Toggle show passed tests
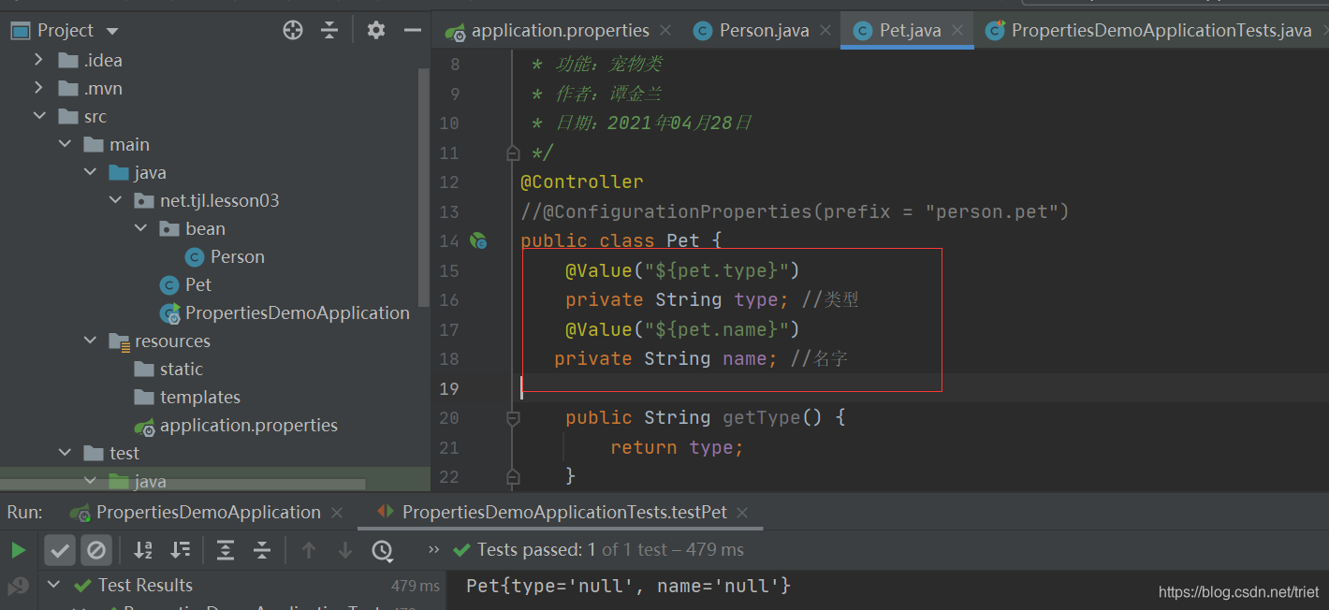This screenshot has width=1329, height=610. coord(60,550)
